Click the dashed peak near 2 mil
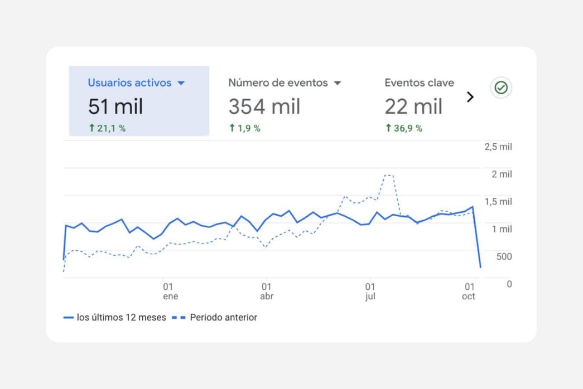The image size is (583, 389). pos(388,176)
